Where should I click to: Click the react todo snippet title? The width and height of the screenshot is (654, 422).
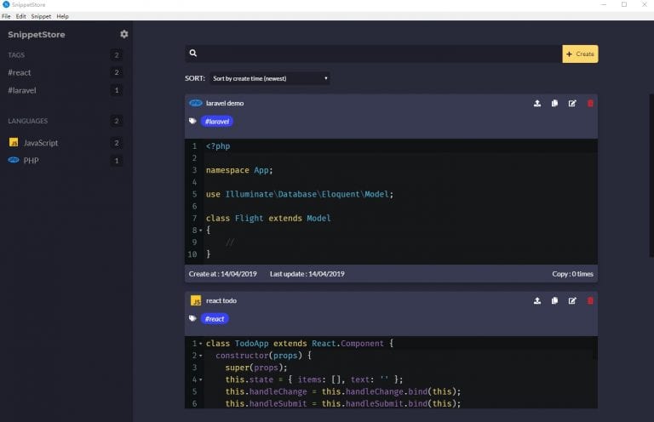[x=221, y=300]
